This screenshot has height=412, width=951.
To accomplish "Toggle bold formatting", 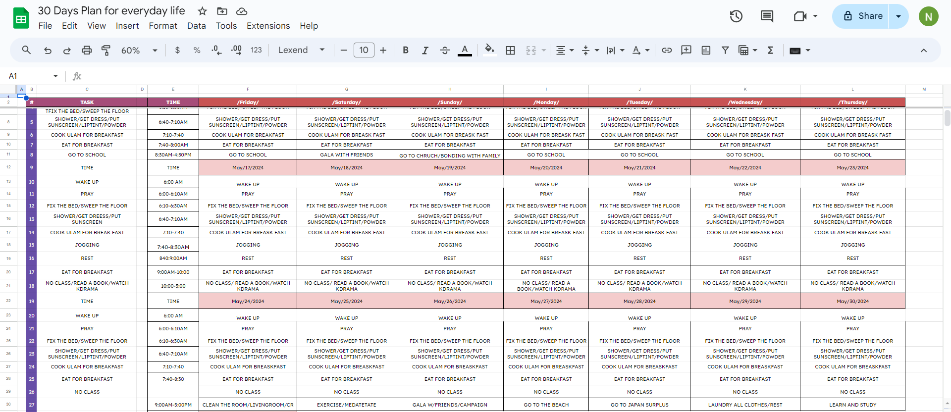I will tap(406, 50).
